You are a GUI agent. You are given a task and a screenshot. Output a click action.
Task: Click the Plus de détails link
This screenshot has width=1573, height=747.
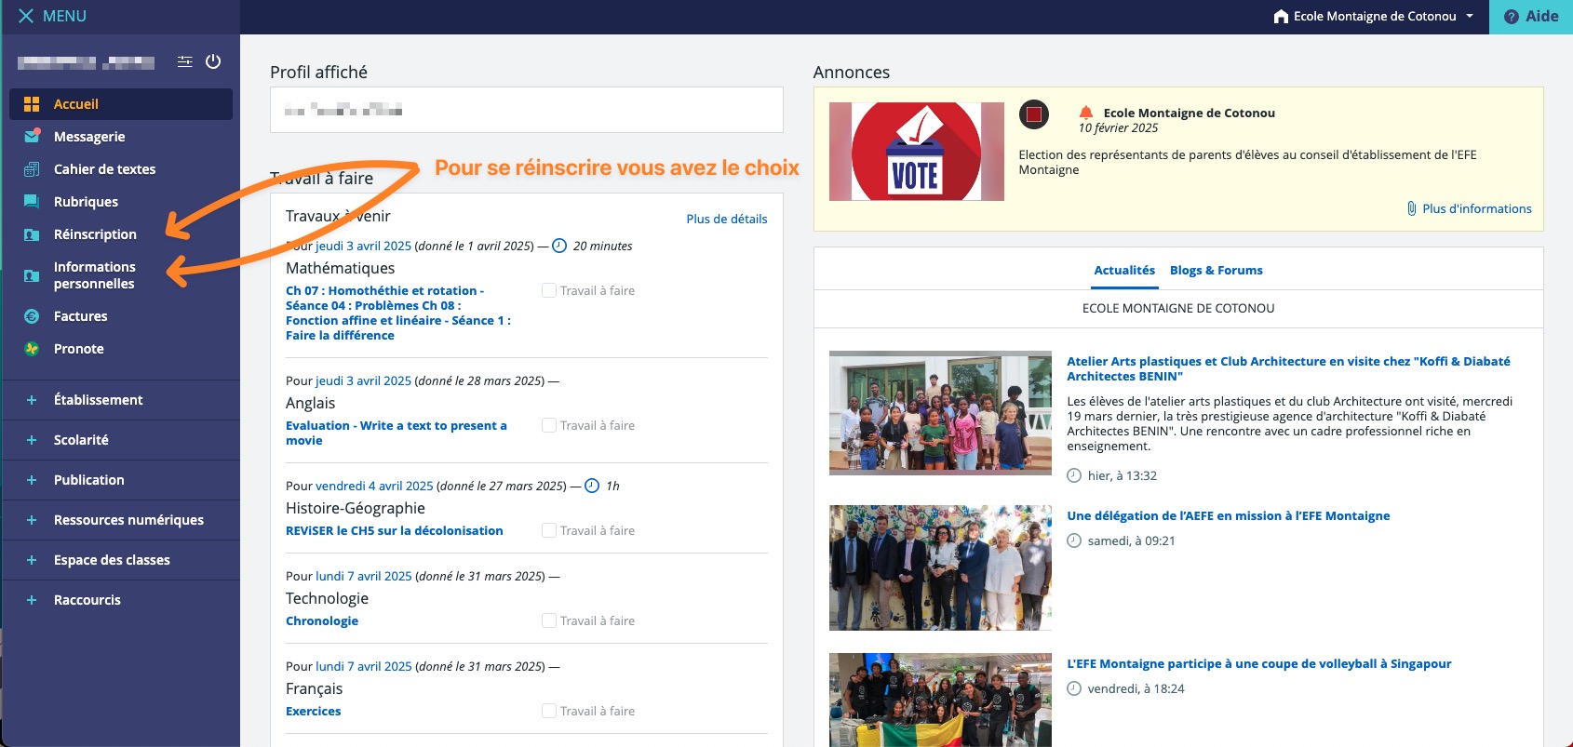[726, 219]
